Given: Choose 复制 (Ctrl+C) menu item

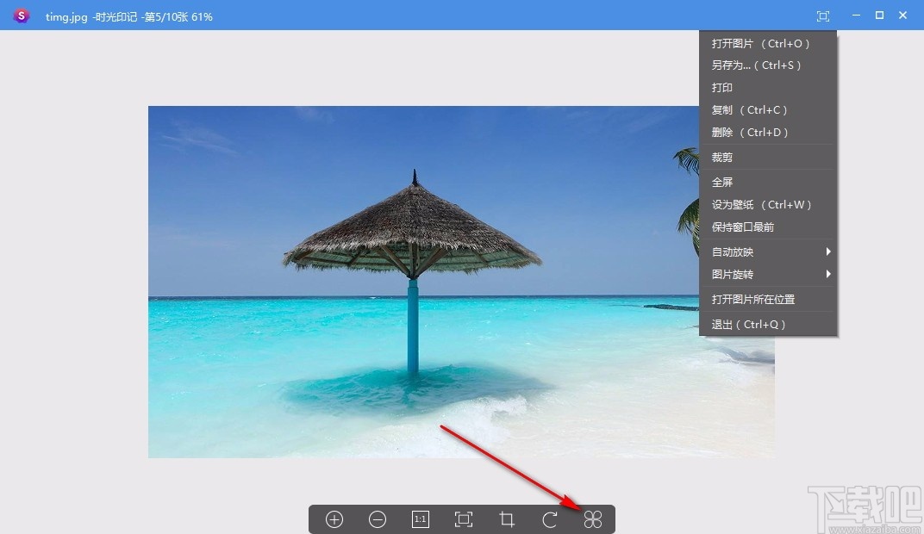Looking at the screenshot, I should (768, 110).
